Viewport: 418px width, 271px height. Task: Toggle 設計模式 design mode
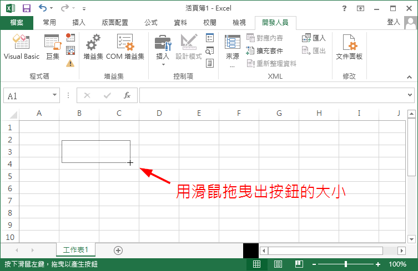tap(189, 47)
